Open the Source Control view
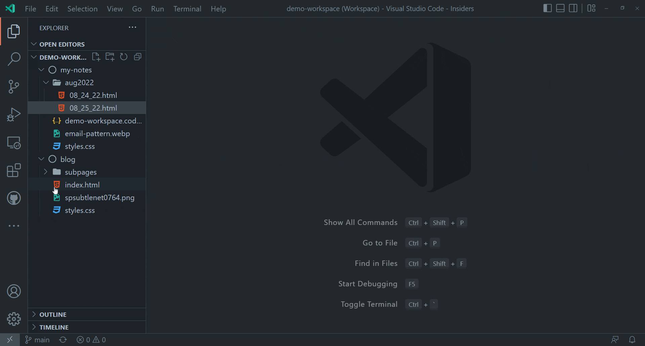 click(x=14, y=86)
